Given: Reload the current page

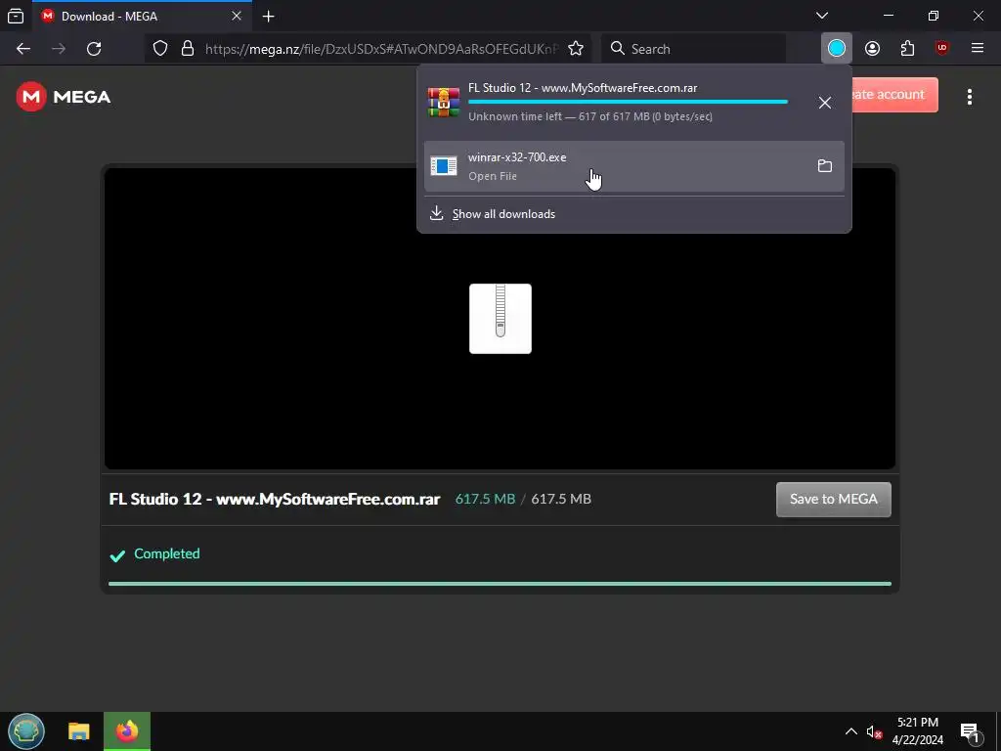Looking at the screenshot, I should pos(94,49).
